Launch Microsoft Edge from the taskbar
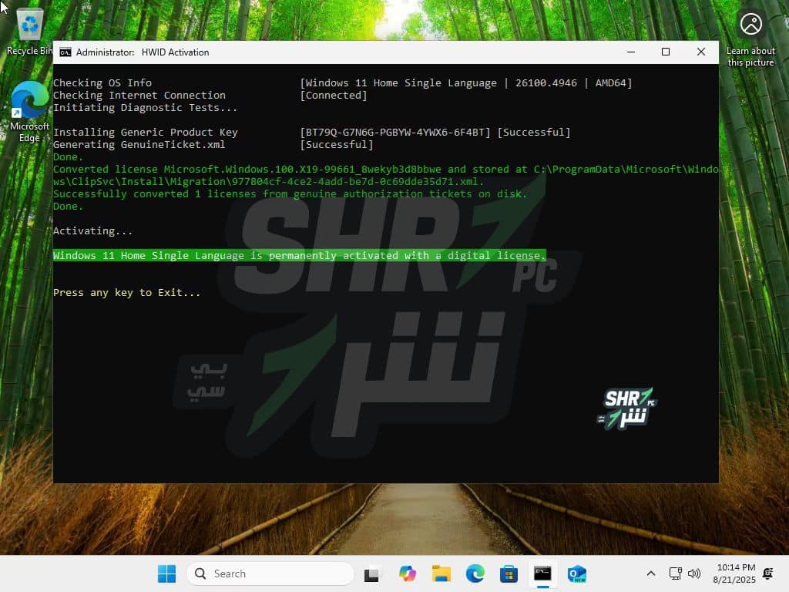The height and width of the screenshot is (592, 789). 475,573
